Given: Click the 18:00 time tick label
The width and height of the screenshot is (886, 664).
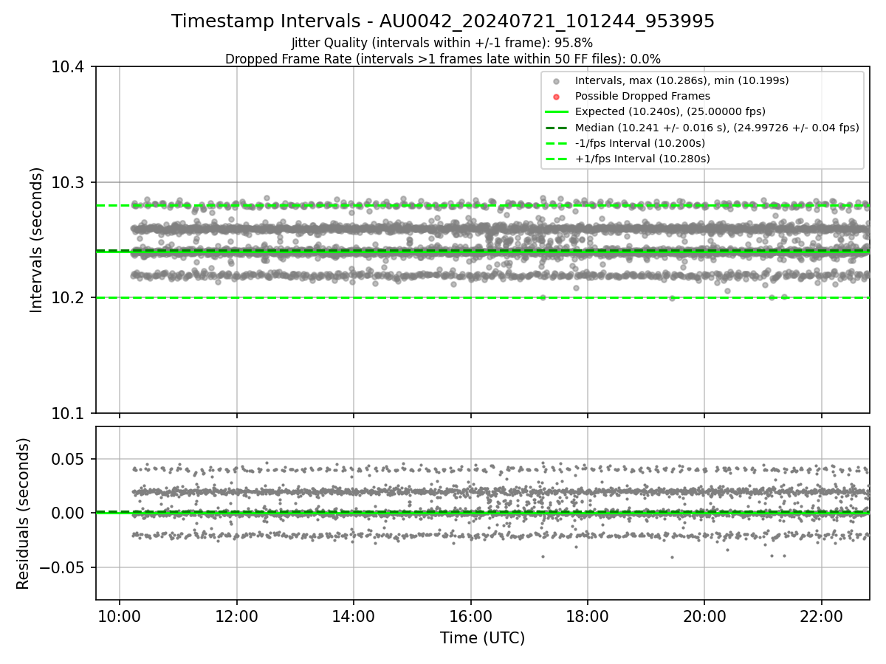Looking at the screenshot, I should 588,616.
